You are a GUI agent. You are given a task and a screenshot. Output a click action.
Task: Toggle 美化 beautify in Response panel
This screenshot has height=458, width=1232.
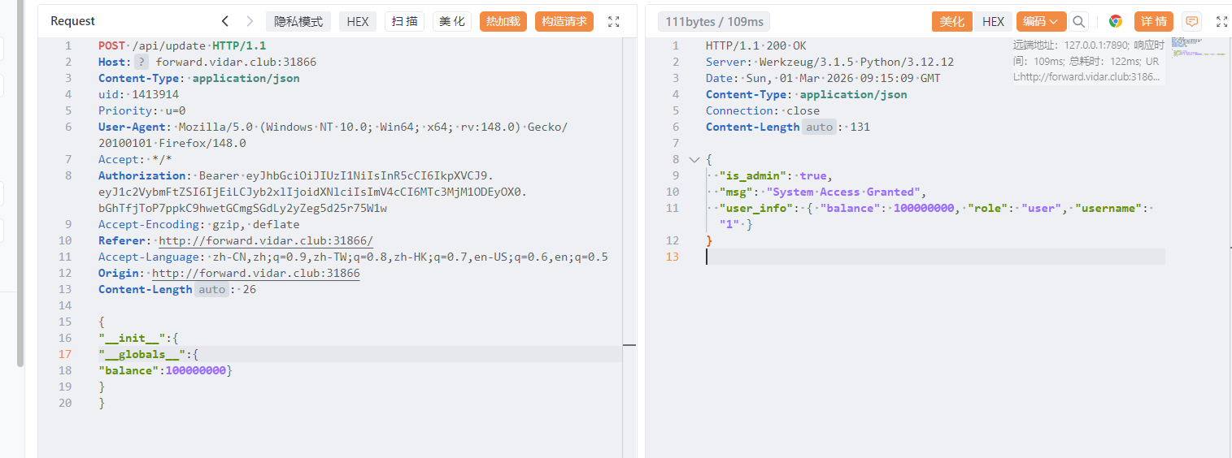951,22
